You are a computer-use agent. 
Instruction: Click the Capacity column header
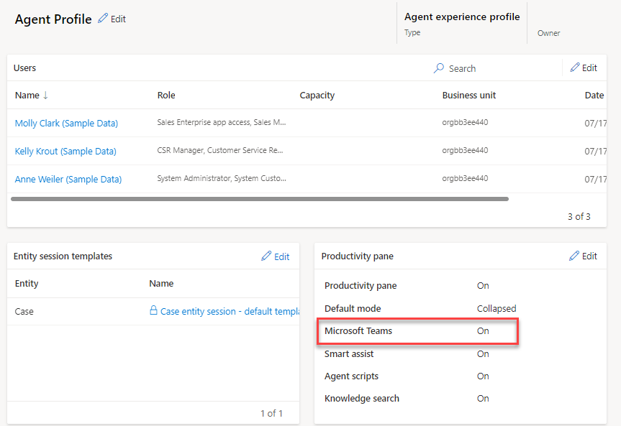[x=317, y=96]
